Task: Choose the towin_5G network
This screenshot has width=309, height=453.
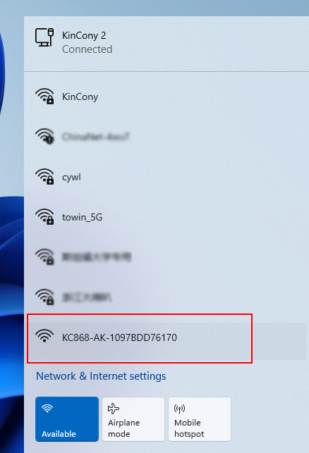Action: pos(166,217)
